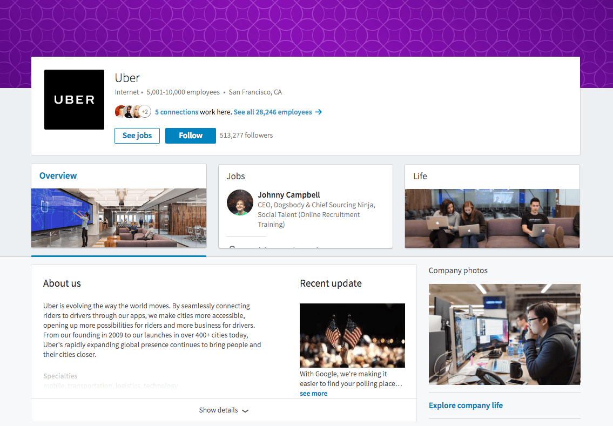Open Johnny Campbell's profile photo

coord(240,202)
